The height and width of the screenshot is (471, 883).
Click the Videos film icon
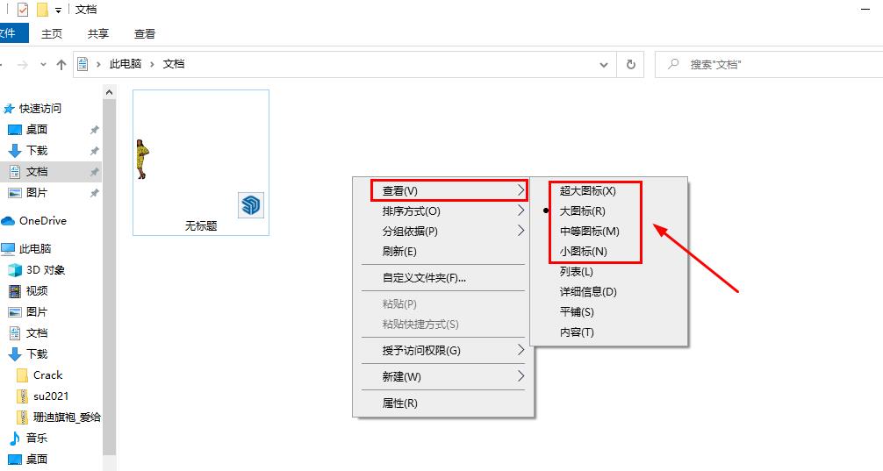pos(15,291)
